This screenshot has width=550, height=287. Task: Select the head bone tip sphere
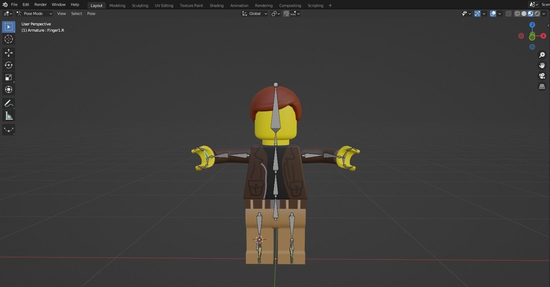click(x=276, y=85)
